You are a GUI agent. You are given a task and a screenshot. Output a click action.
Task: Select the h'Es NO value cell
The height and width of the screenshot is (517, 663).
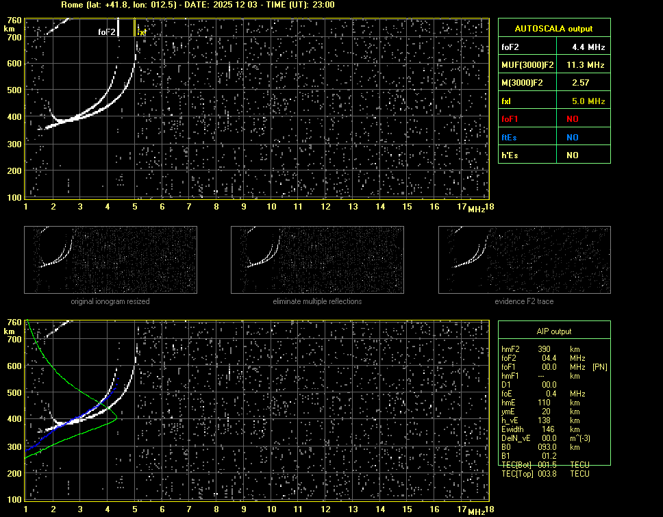(x=572, y=155)
